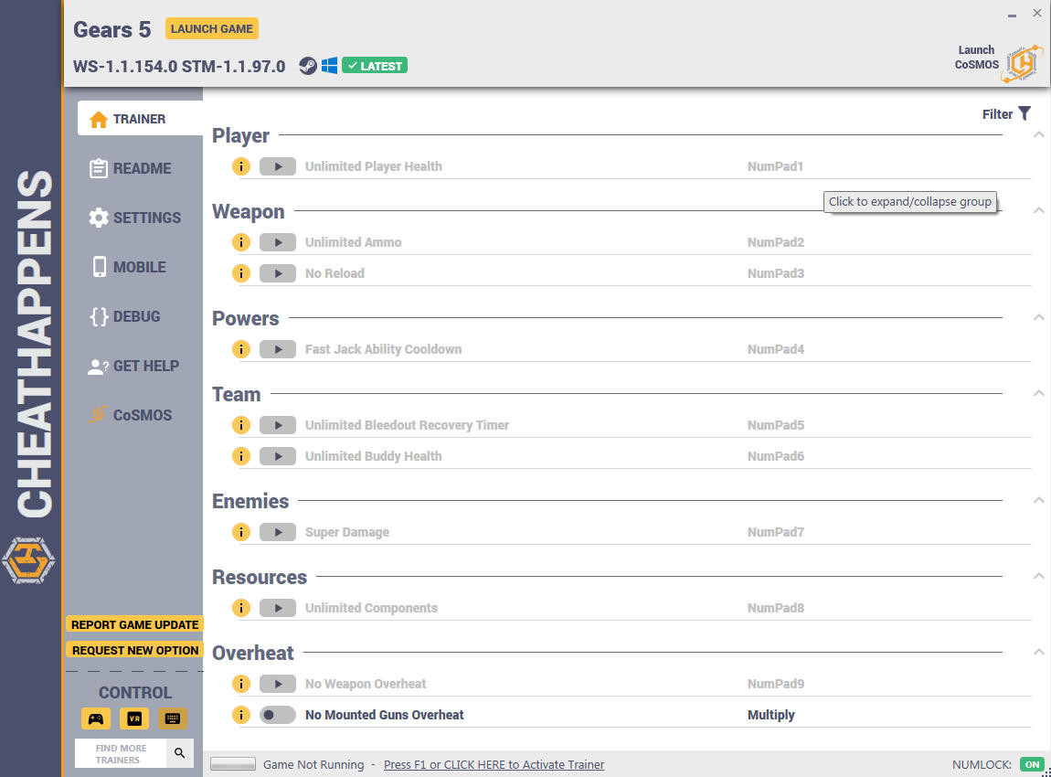Image resolution: width=1051 pixels, height=777 pixels.
Task: Open the README tab
Action: pos(131,168)
